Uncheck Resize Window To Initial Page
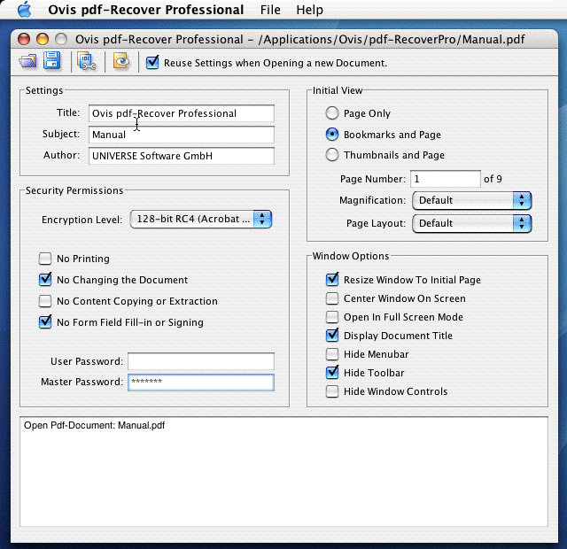Screen dimensions: 567x549 coord(332,280)
